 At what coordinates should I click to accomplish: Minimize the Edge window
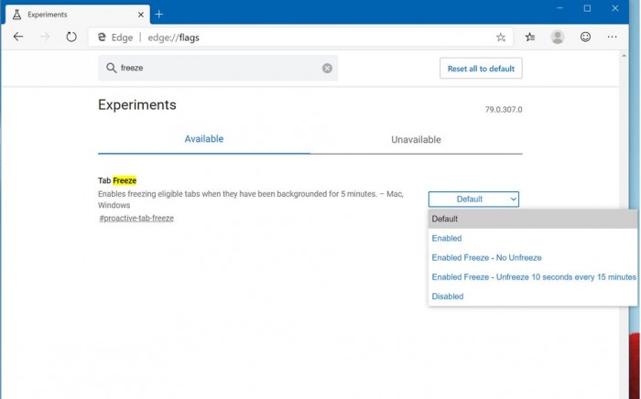(560, 8)
